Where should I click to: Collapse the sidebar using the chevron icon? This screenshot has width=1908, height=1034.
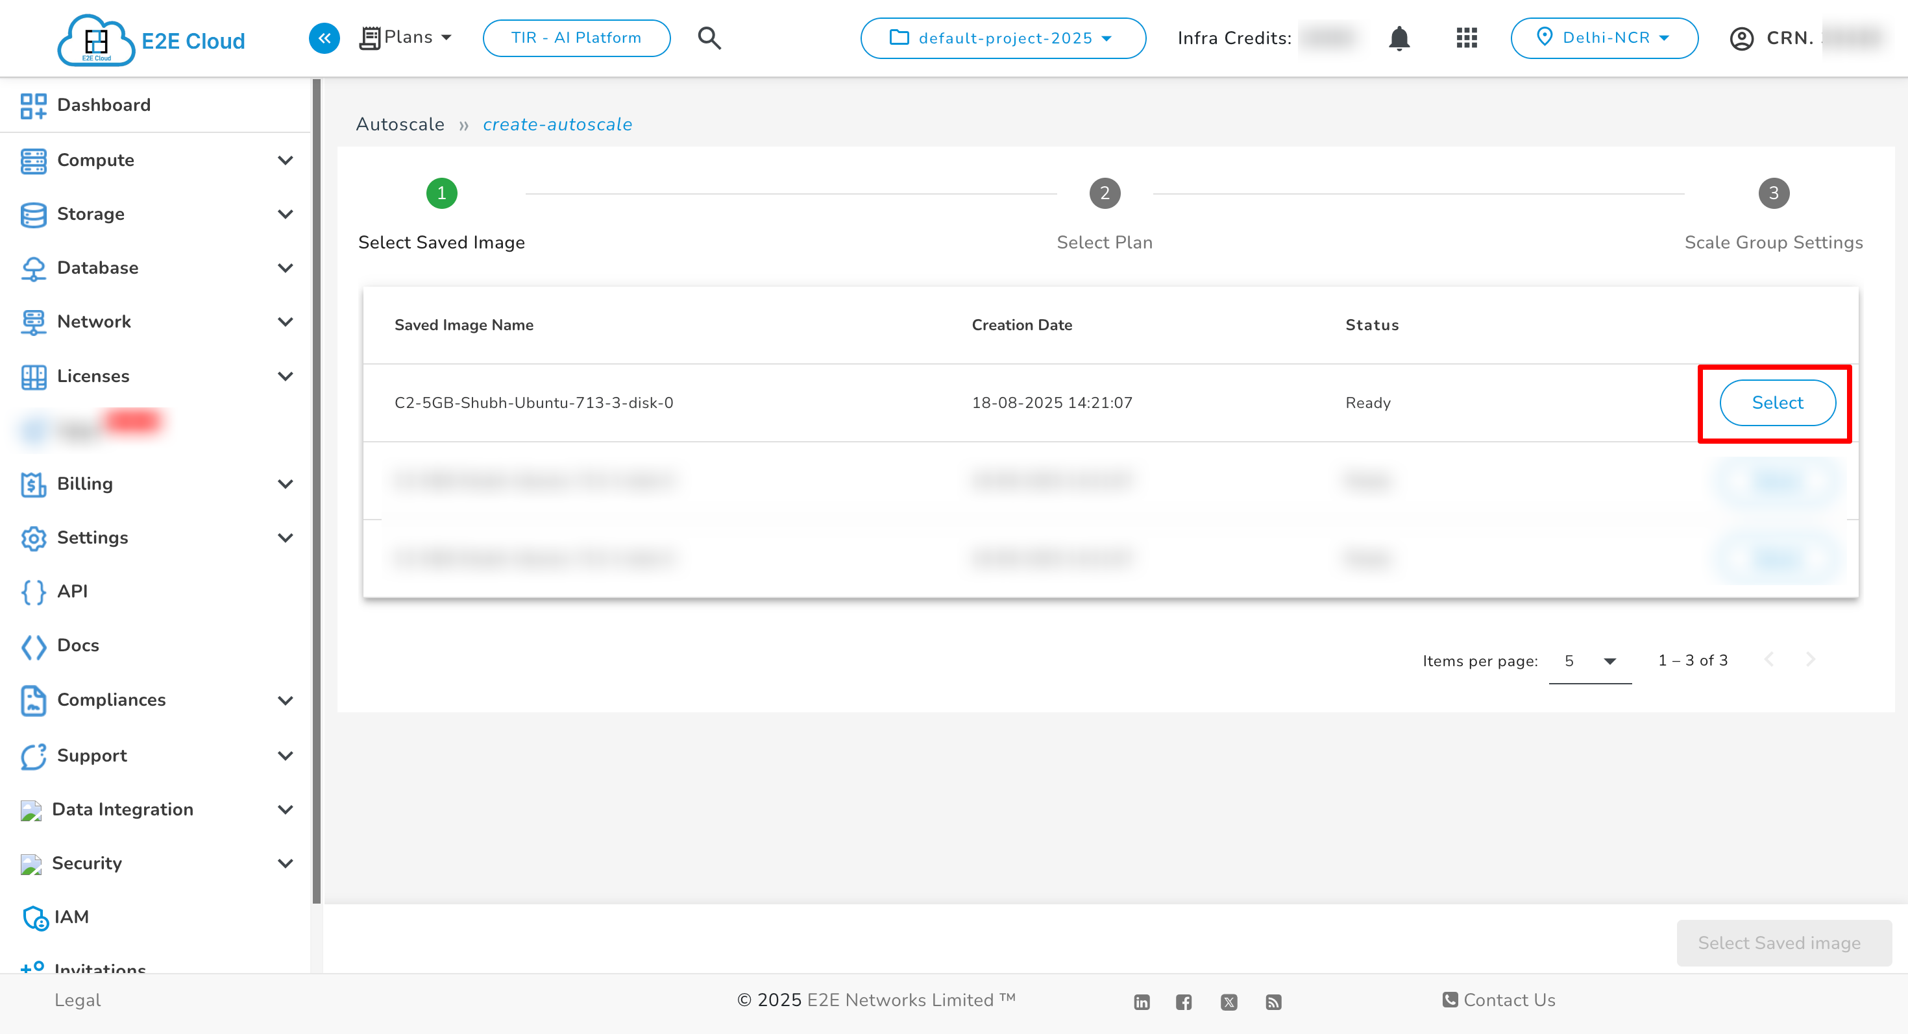point(324,38)
